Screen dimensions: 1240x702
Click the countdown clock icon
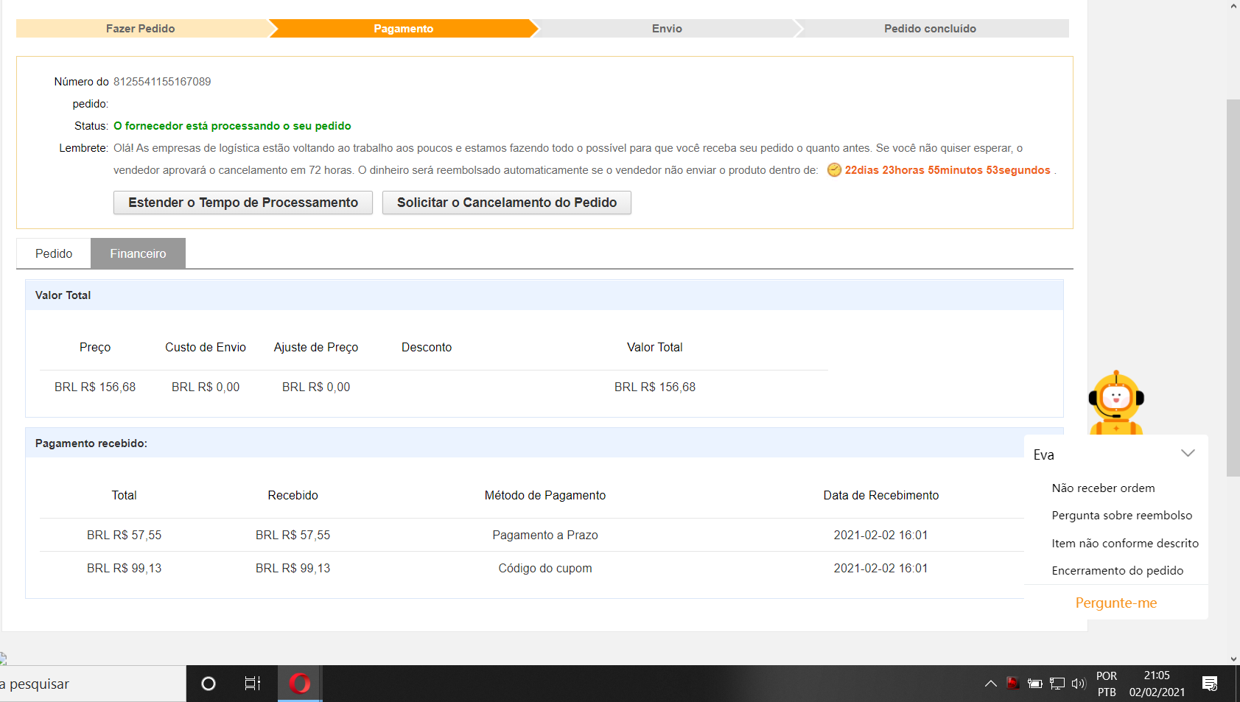pos(834,169)
